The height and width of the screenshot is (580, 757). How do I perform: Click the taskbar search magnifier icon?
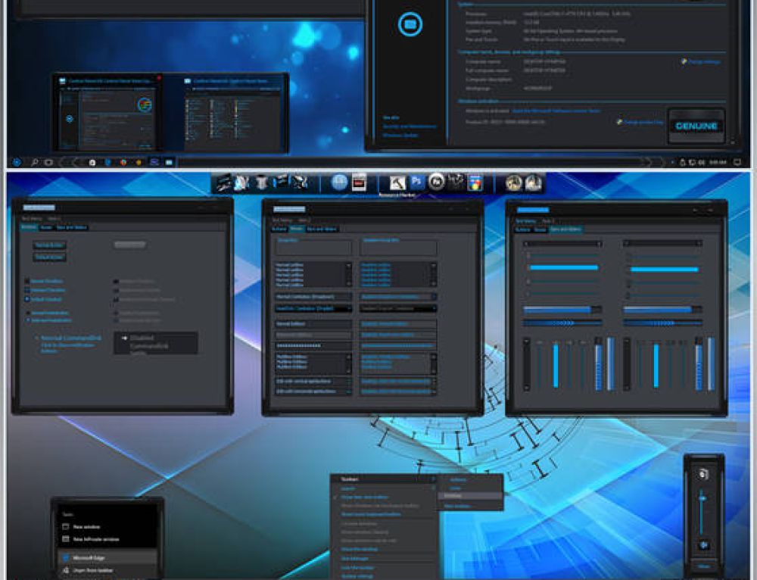(35, 162)
